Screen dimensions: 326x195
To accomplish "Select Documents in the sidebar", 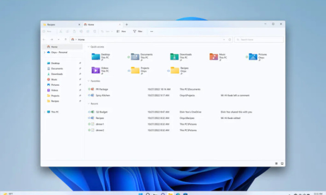I will (55, 68).
